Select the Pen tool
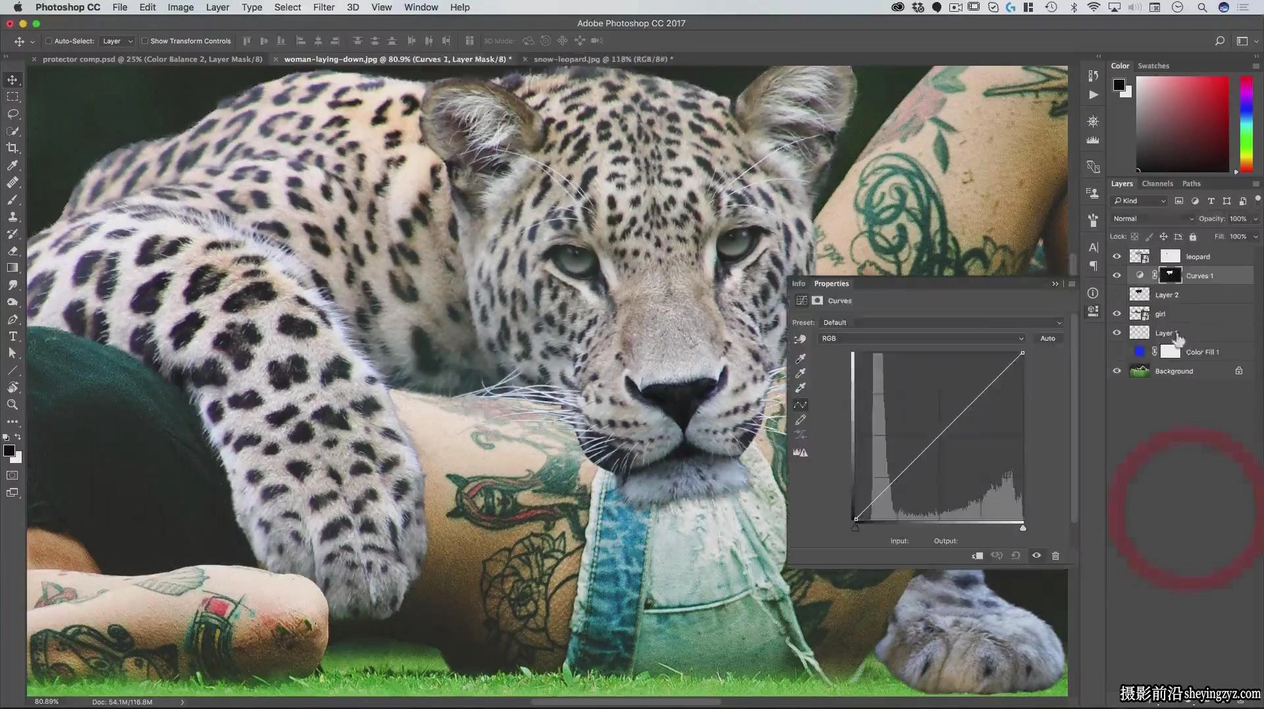Viewport: 1264px width, 709px height. point(13,319)
